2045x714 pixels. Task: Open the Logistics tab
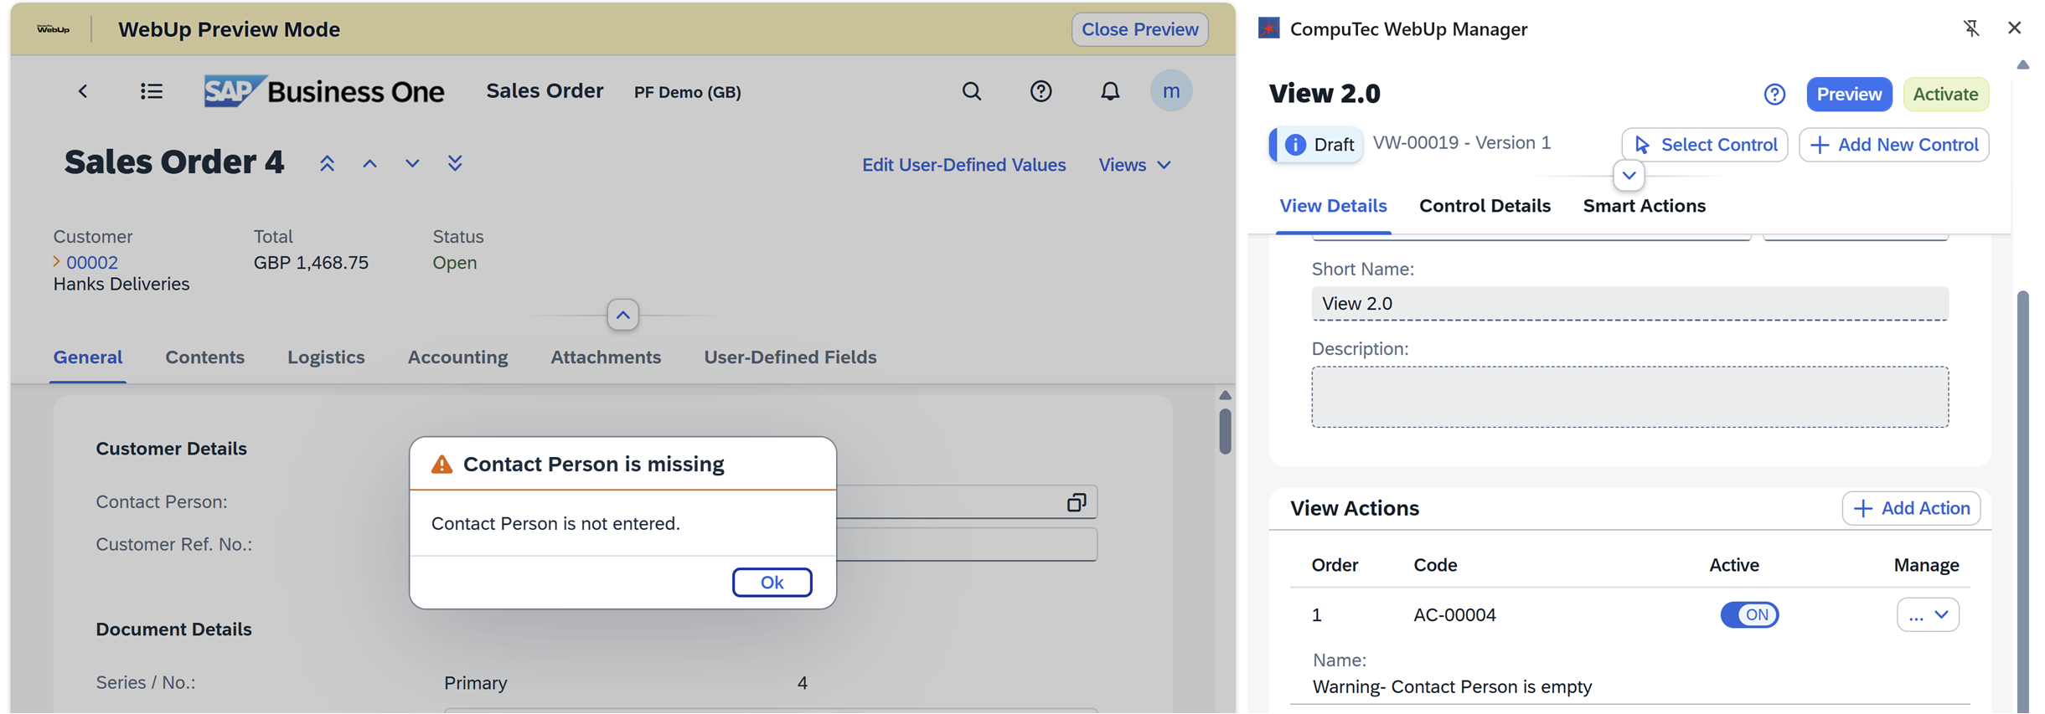[326, 357]
